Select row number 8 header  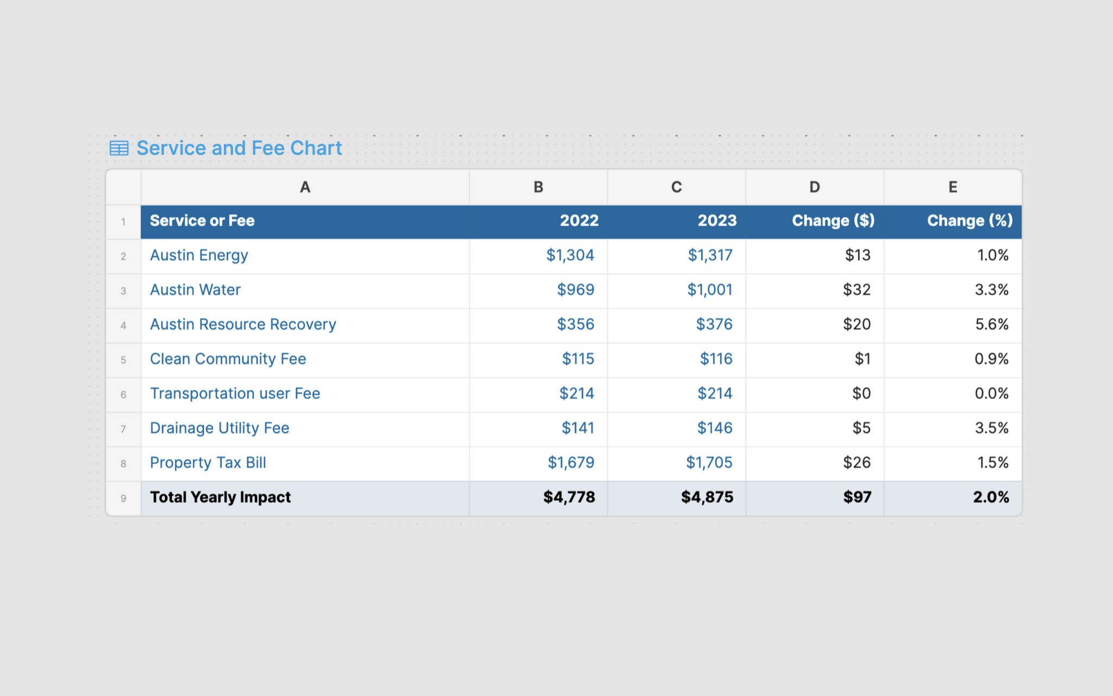pyautogui.click(x=123, y=464)
